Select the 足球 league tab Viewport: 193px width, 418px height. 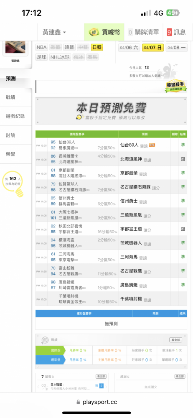coord(42,57)
